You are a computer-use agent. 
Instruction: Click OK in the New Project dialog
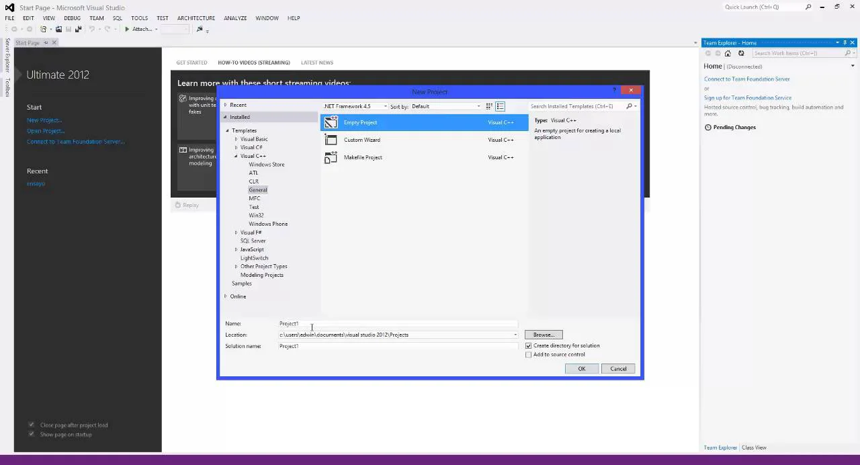(582, 368)
